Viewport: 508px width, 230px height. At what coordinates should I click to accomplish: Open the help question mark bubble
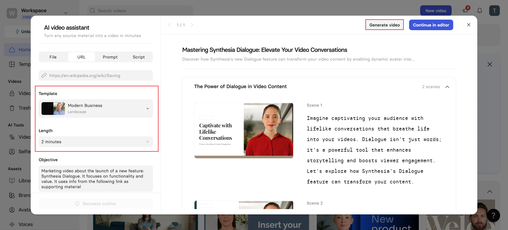[493, 215]
